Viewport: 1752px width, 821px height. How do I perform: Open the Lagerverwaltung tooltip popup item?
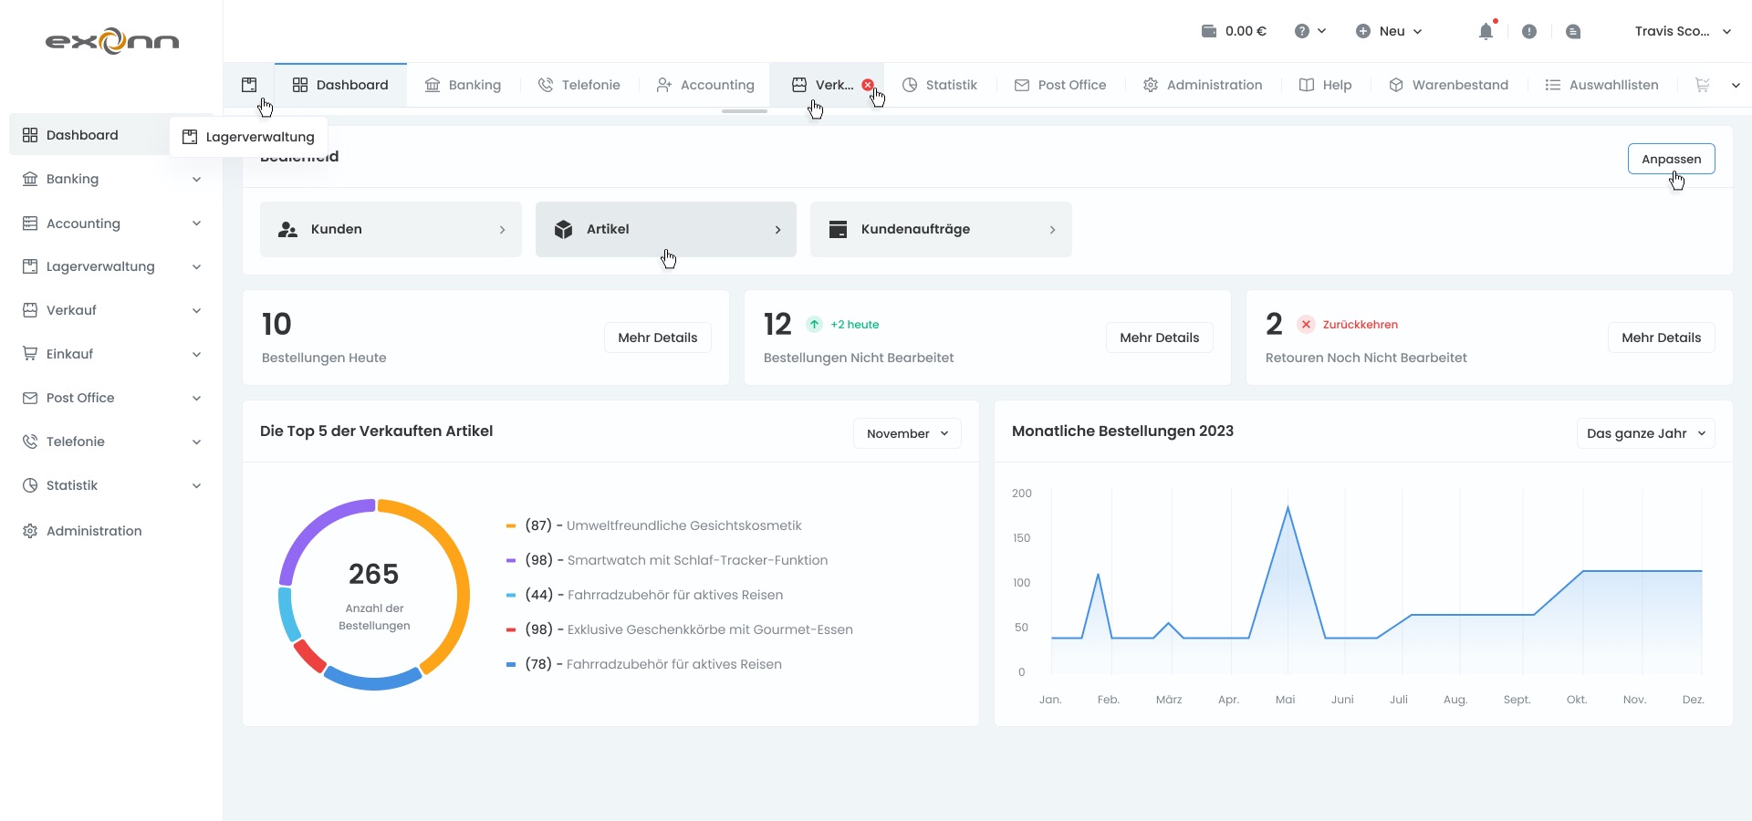click(249, 137)
